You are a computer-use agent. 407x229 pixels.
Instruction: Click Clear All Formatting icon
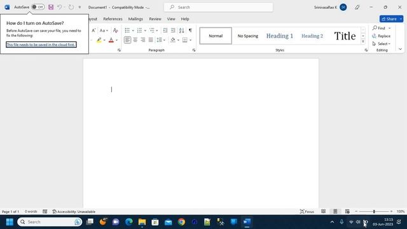point(116,31)
